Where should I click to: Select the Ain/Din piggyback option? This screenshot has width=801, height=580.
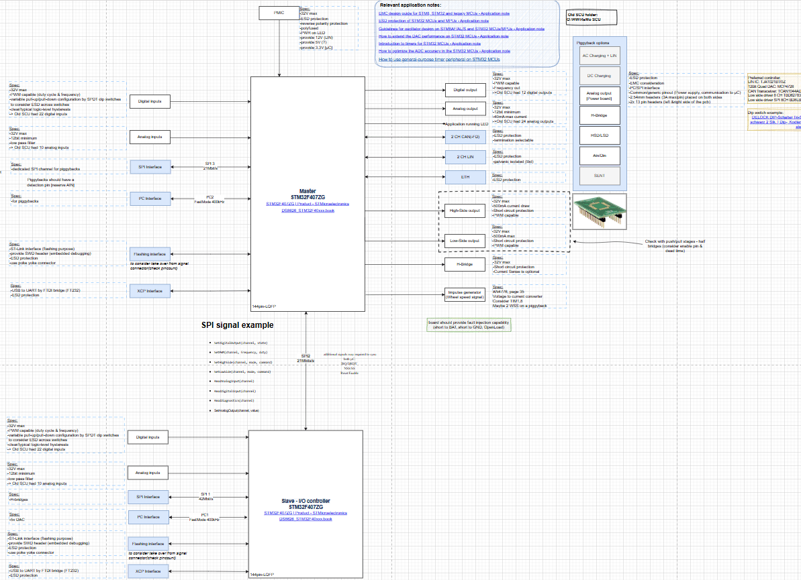tap(599, 156)
